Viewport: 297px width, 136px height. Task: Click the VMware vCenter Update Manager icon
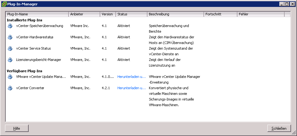[x=10, y=77]
